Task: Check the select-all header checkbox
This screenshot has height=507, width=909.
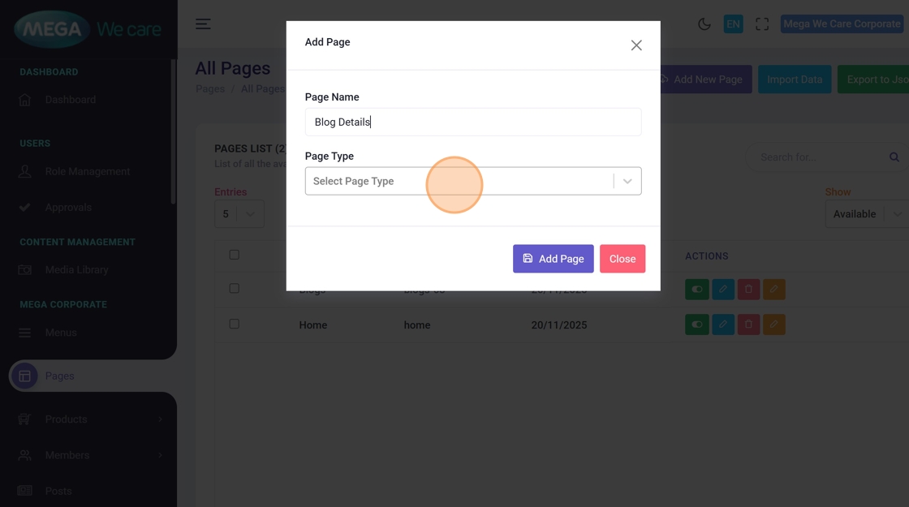Action: [x=235, y=255]
